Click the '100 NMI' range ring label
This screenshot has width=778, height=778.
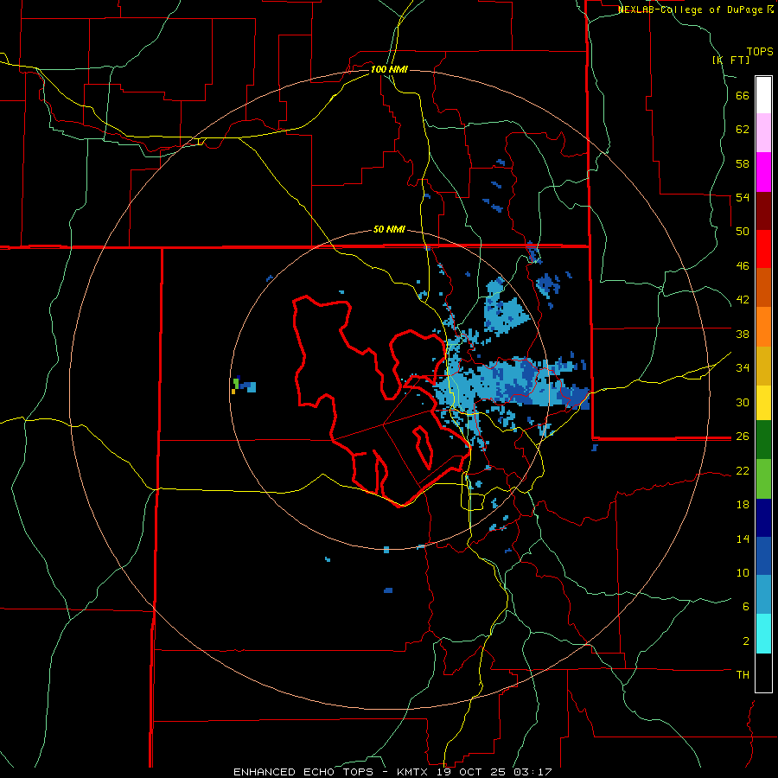(389, 69)
